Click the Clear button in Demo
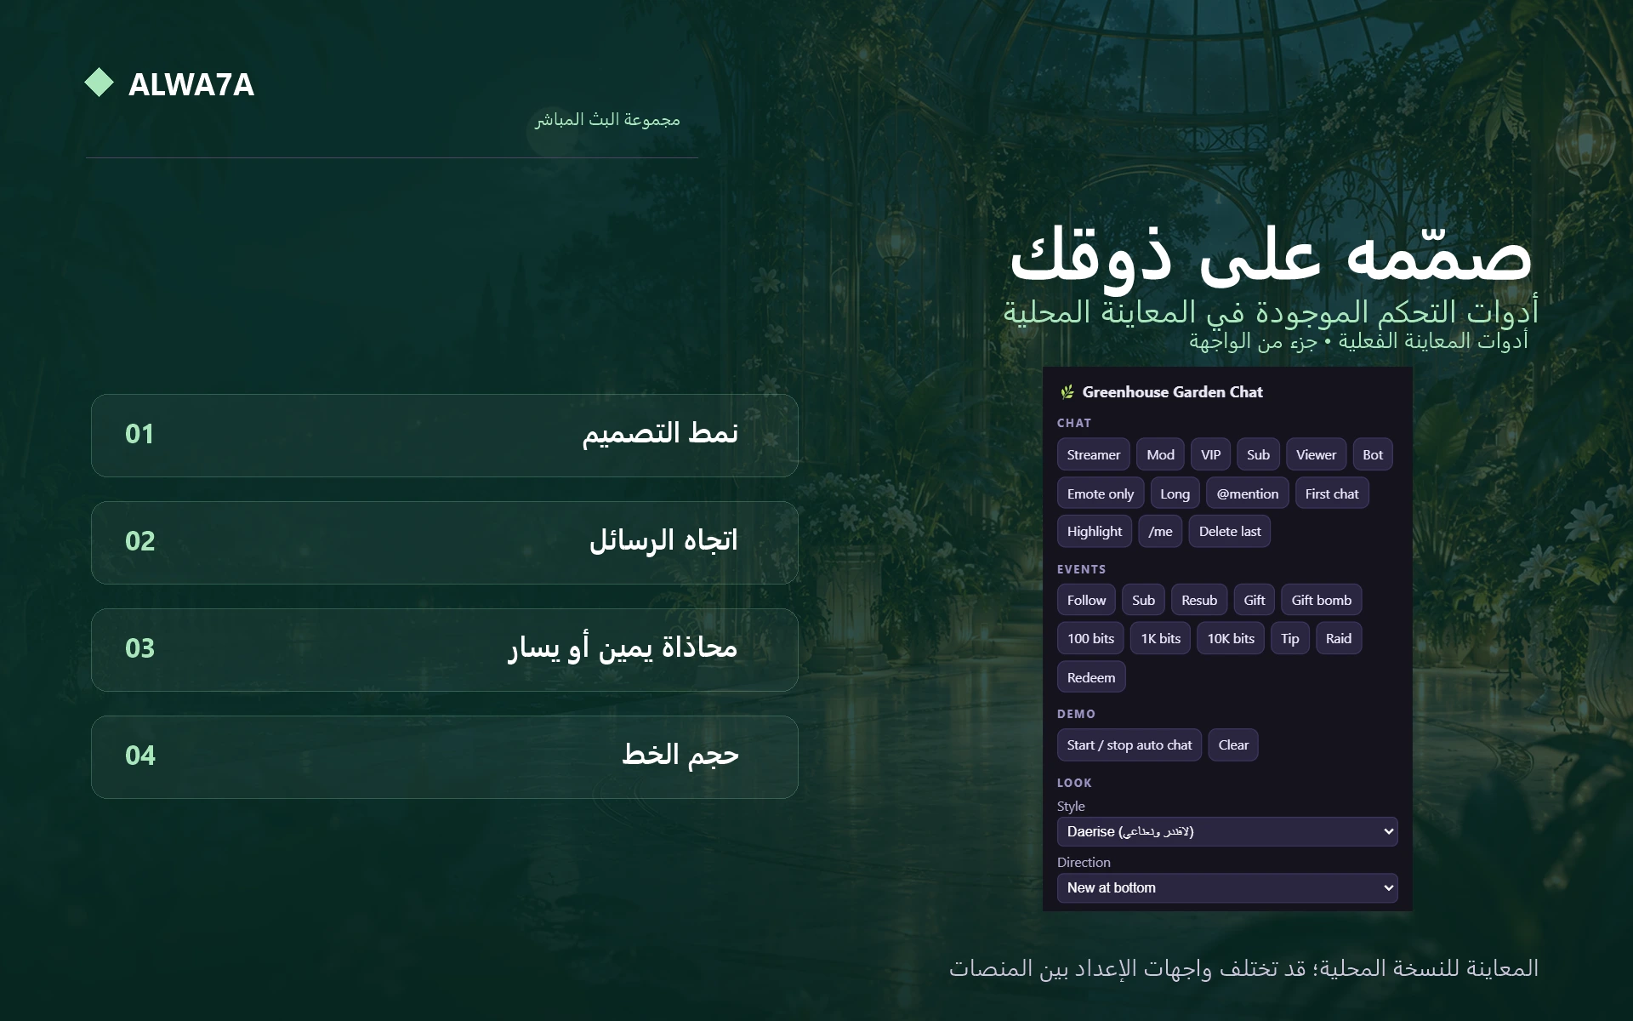Viewport: 1633px width, 1021px height. tap(1233, 744)
